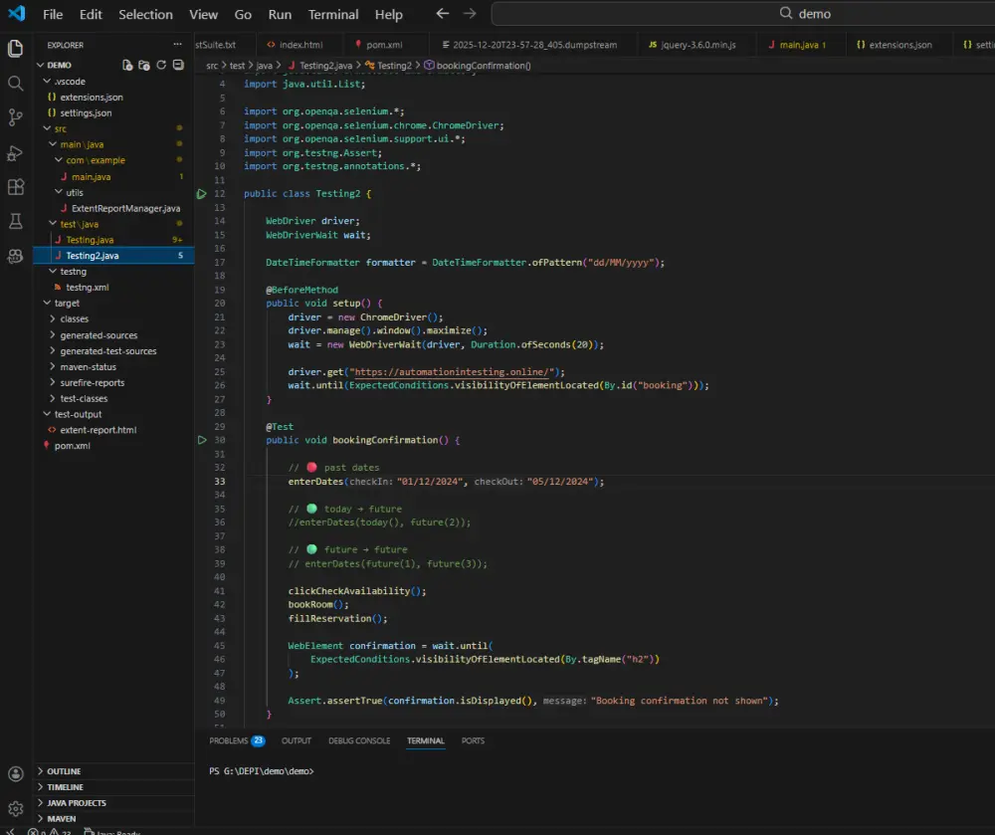Screen dimensions: 995x835
Task: Open the Testing flask view
Action: 16,221
